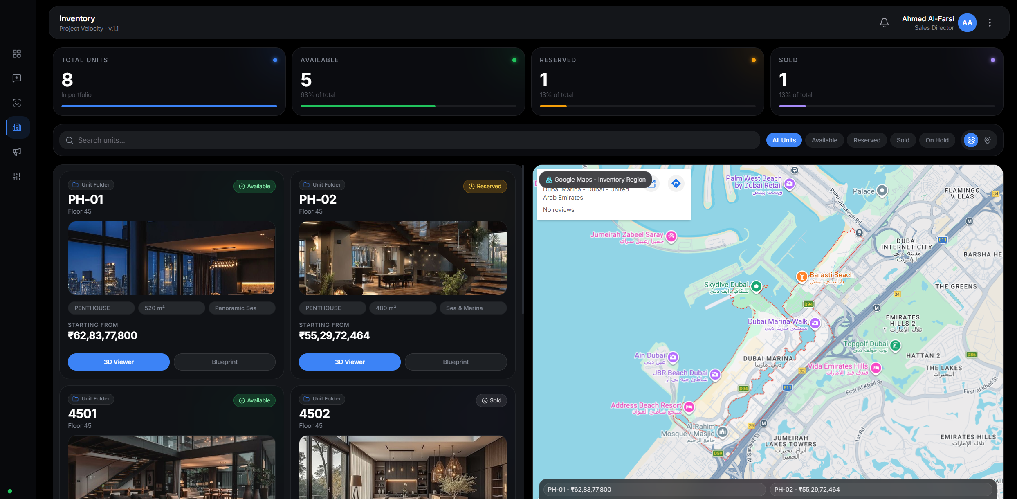Click the Sold status badge on 4502
This screenshot has width=1017, height=499.
(492, 400)
